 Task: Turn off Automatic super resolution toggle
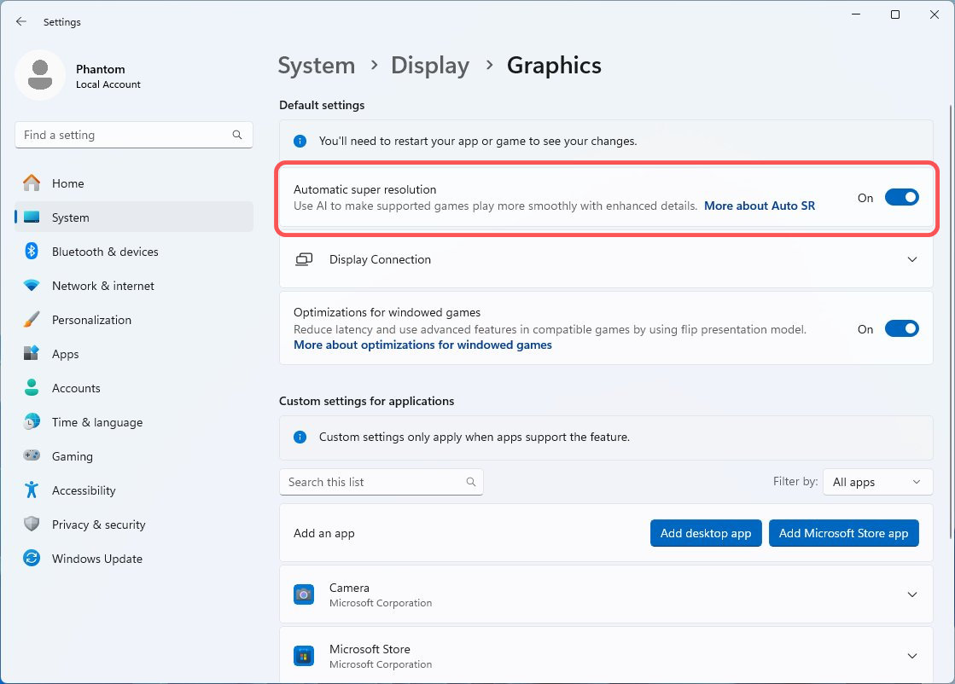tap(901, 197)
